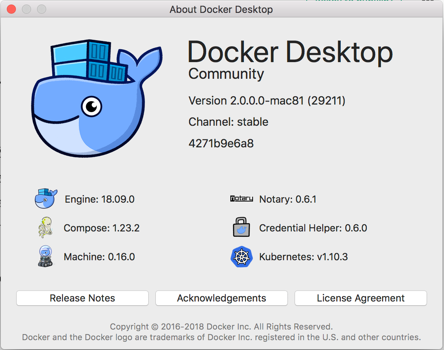Click the version number 2.0.0.0-mac81
Screen dimensions: 444x350
tap(267, 101)
